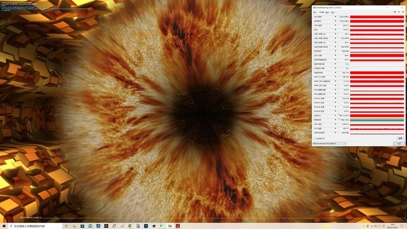
Task: Expand fan 1 speed 1410 RPM dropdown
Action: (335, 38)
